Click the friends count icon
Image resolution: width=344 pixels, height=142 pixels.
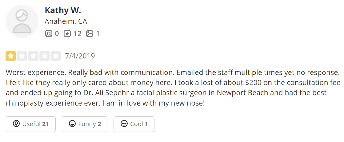pyautogui.click(x=49, y=33)
